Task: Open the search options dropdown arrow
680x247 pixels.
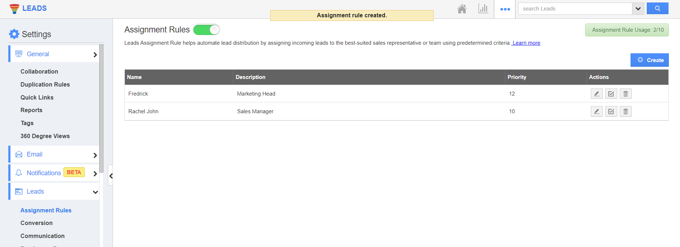Action: pos(638,9)
